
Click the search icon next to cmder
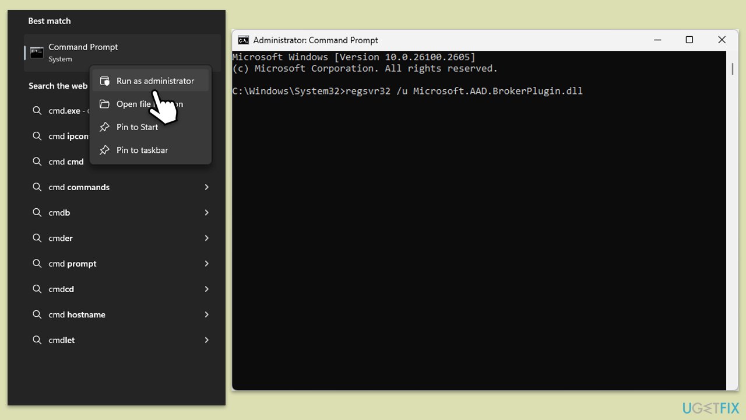click(37, 238)
